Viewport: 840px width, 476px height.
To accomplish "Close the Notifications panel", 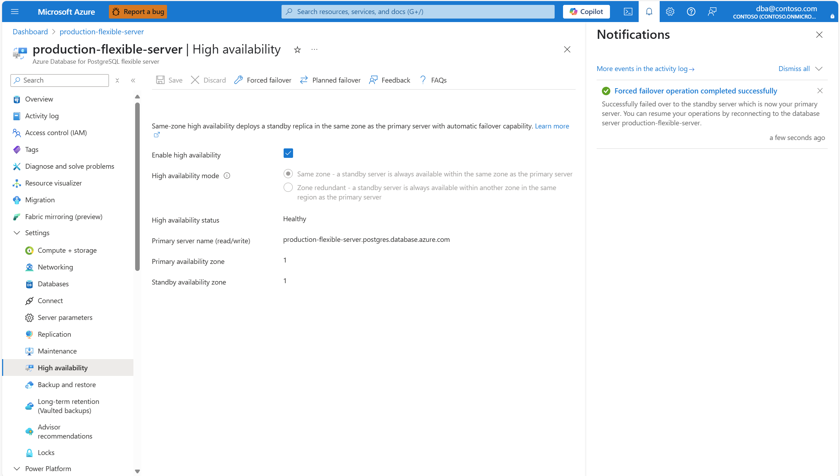I will [x=819, y=35].
